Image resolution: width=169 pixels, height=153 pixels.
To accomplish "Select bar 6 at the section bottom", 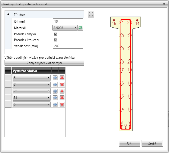I will [126, 128].
